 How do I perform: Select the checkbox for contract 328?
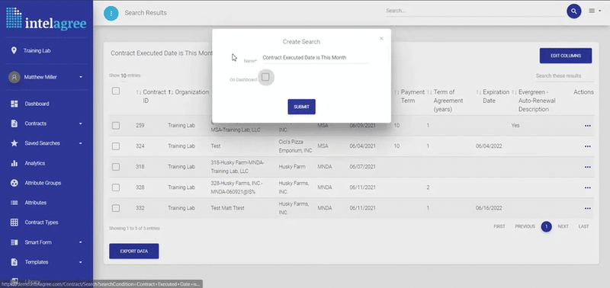(116, 187)
